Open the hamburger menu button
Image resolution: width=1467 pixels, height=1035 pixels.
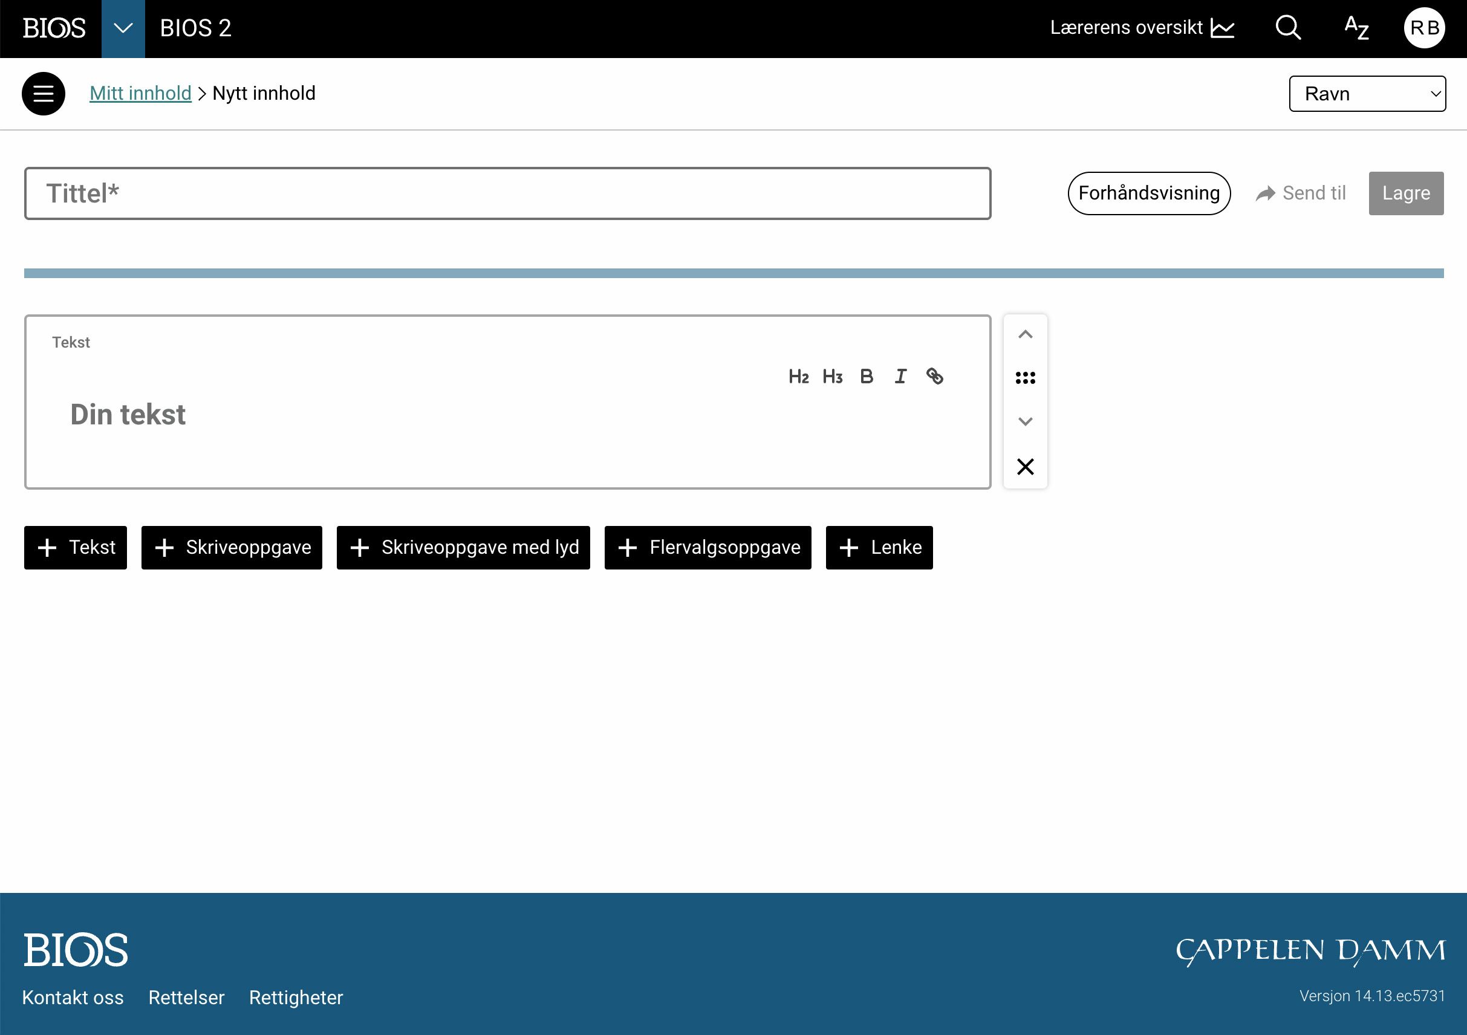tap(44, 94)
